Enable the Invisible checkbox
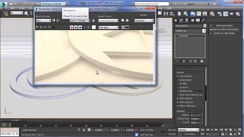 [x=177, y=84]
